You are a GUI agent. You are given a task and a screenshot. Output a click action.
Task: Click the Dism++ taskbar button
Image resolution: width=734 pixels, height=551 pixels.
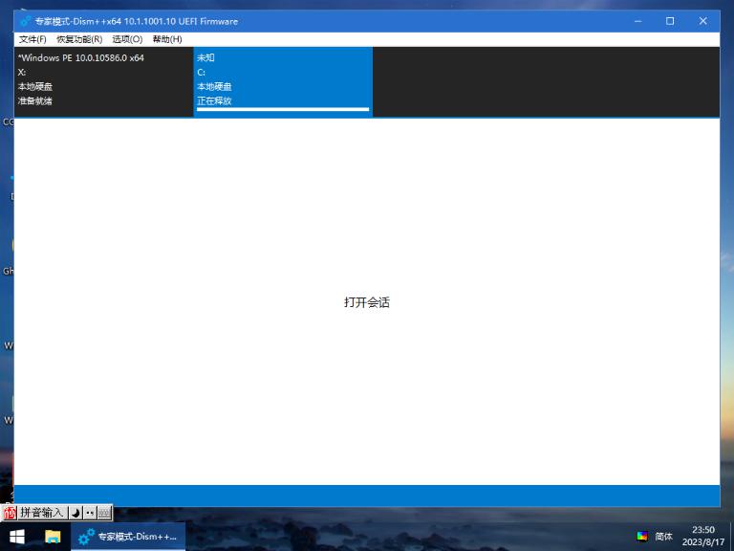(x=128, y=537)
